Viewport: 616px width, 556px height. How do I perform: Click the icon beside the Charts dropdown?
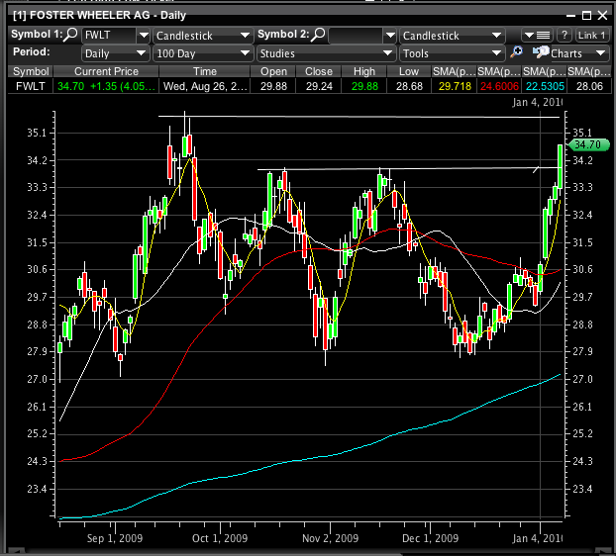coord(540,53)
